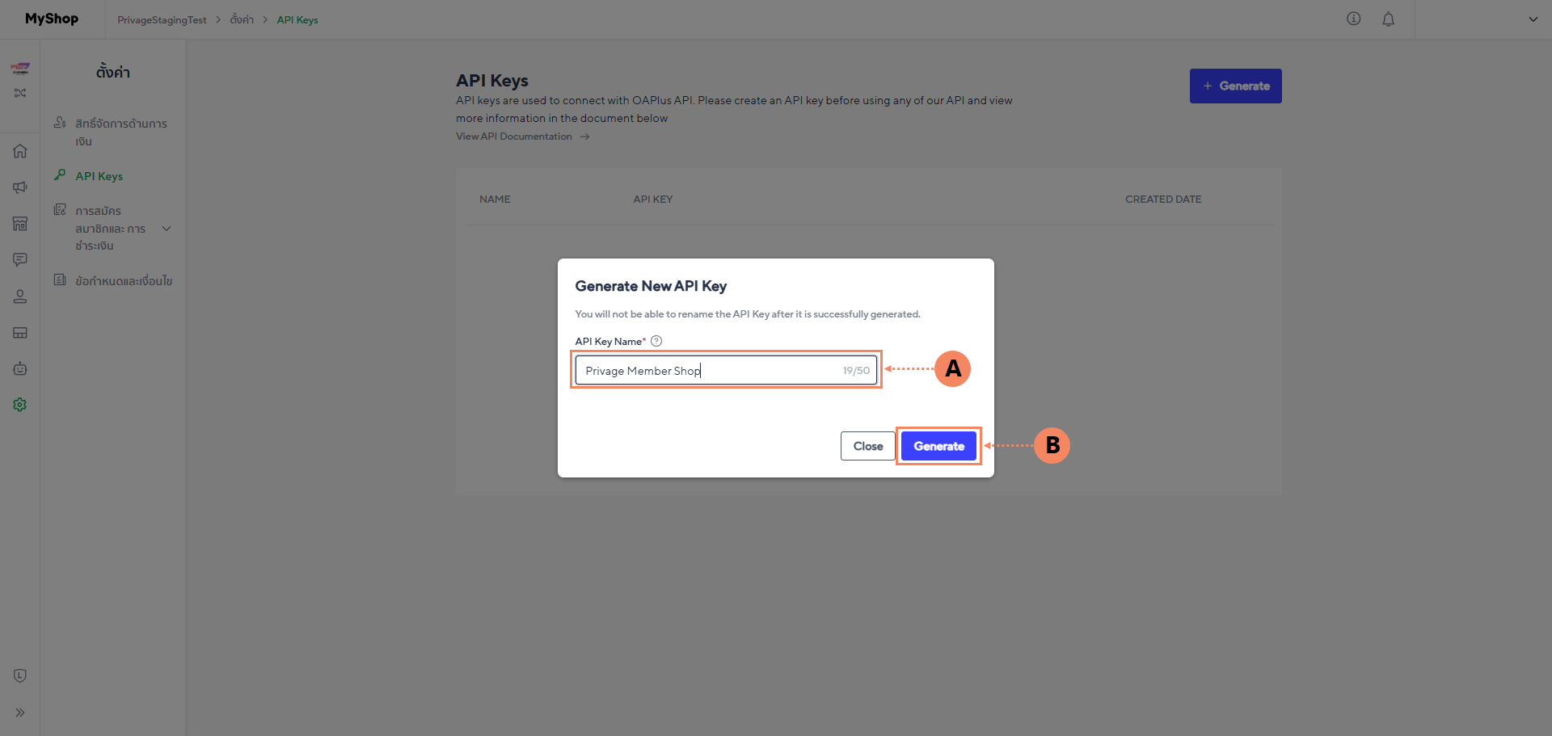Click the user profile sidebar icon

click(20, 297)
